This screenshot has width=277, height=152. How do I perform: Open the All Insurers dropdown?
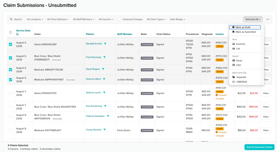[x=106, y=19]
